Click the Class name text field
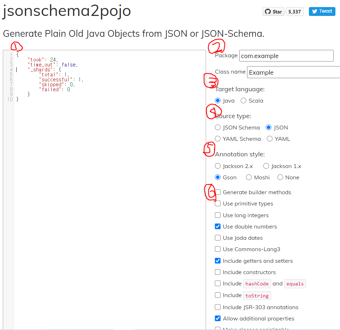The height and width of the screenshot is (330, 340). (x=294, y=72)
